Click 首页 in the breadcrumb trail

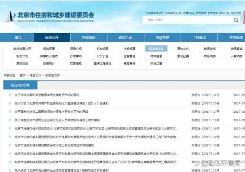coord(22,75)
